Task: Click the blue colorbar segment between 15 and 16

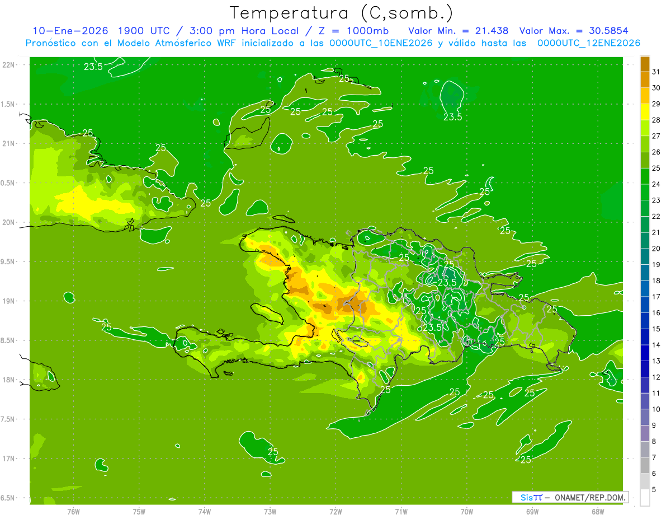Action: 645,321
